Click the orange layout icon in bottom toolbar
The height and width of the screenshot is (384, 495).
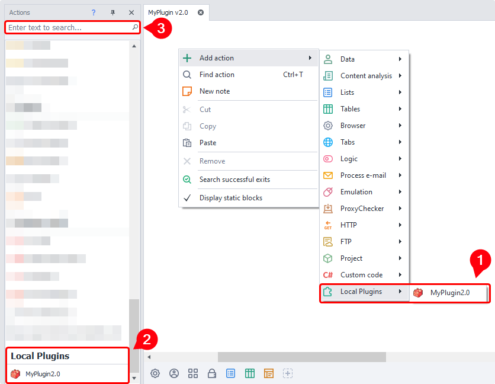269,373
